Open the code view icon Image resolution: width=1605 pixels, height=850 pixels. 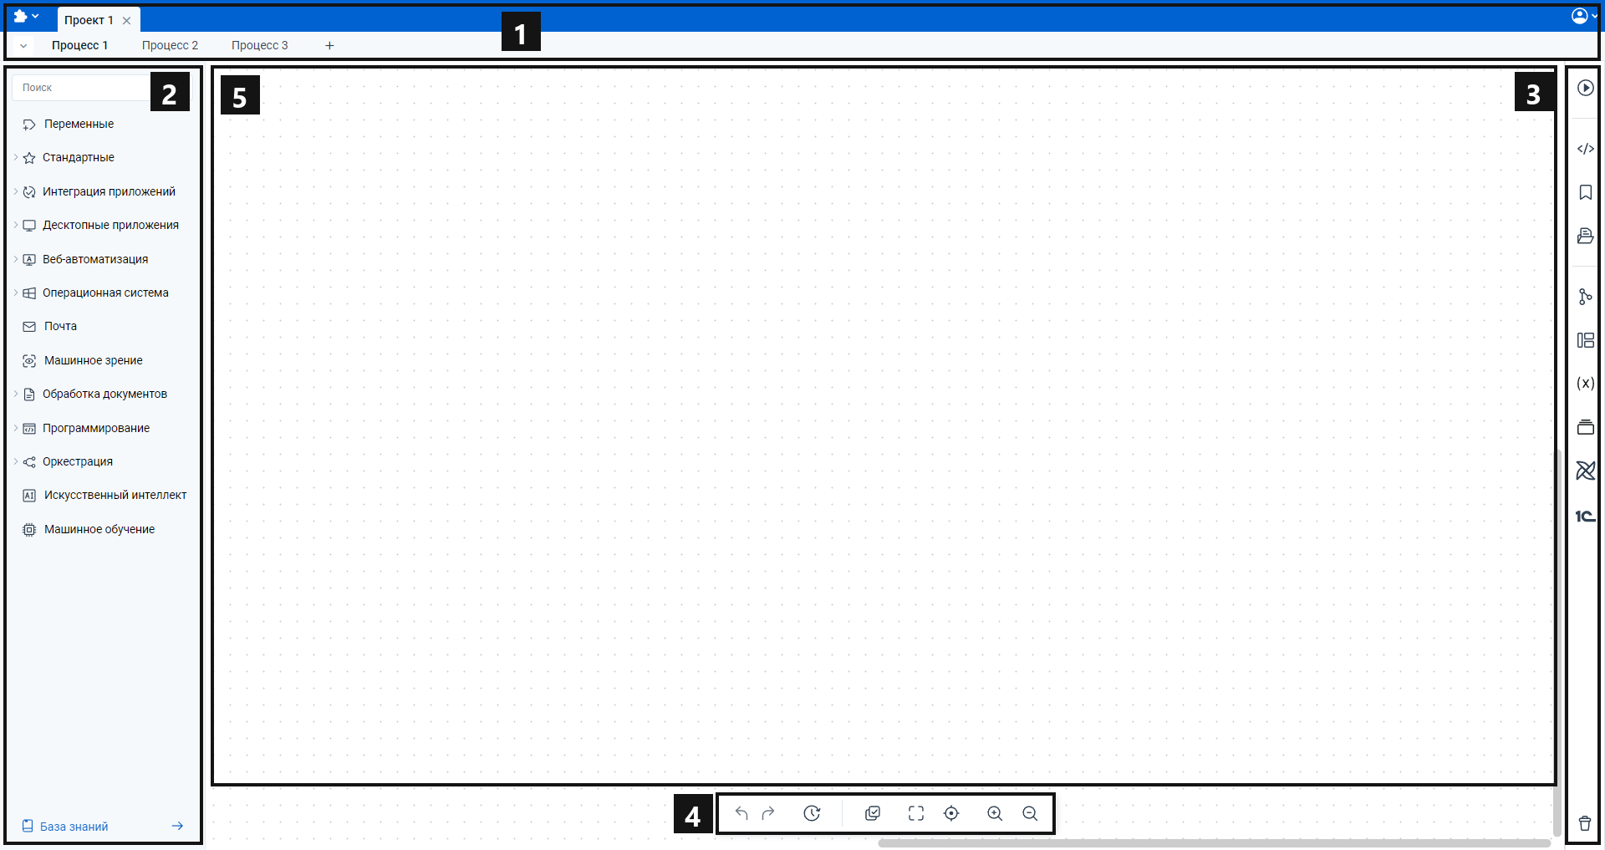(1585, 149)
